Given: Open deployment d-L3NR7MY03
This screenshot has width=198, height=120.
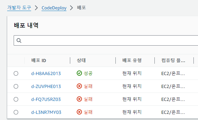Looking at the screenshot, I should [x=46, y=112].
